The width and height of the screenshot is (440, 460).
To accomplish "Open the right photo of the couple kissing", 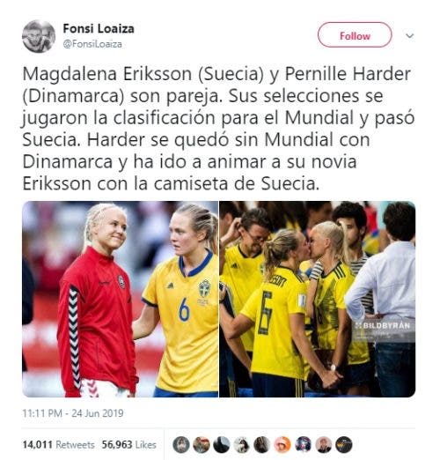I will [318, 299].
